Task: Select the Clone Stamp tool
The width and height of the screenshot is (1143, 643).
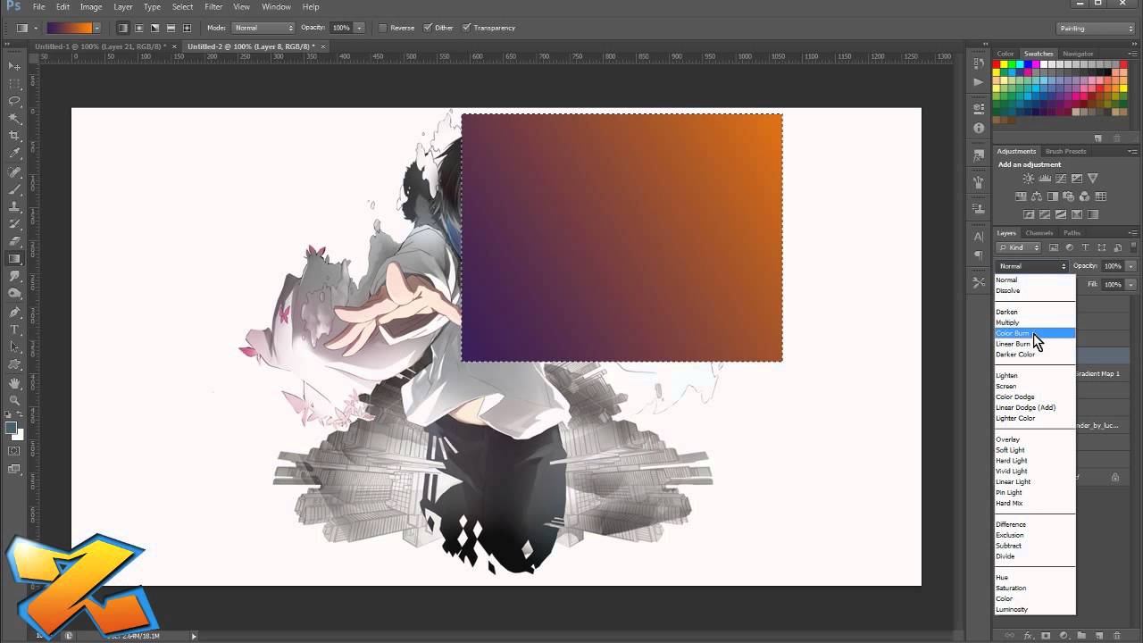Action: pyautogui.click(x=14, y=206)
